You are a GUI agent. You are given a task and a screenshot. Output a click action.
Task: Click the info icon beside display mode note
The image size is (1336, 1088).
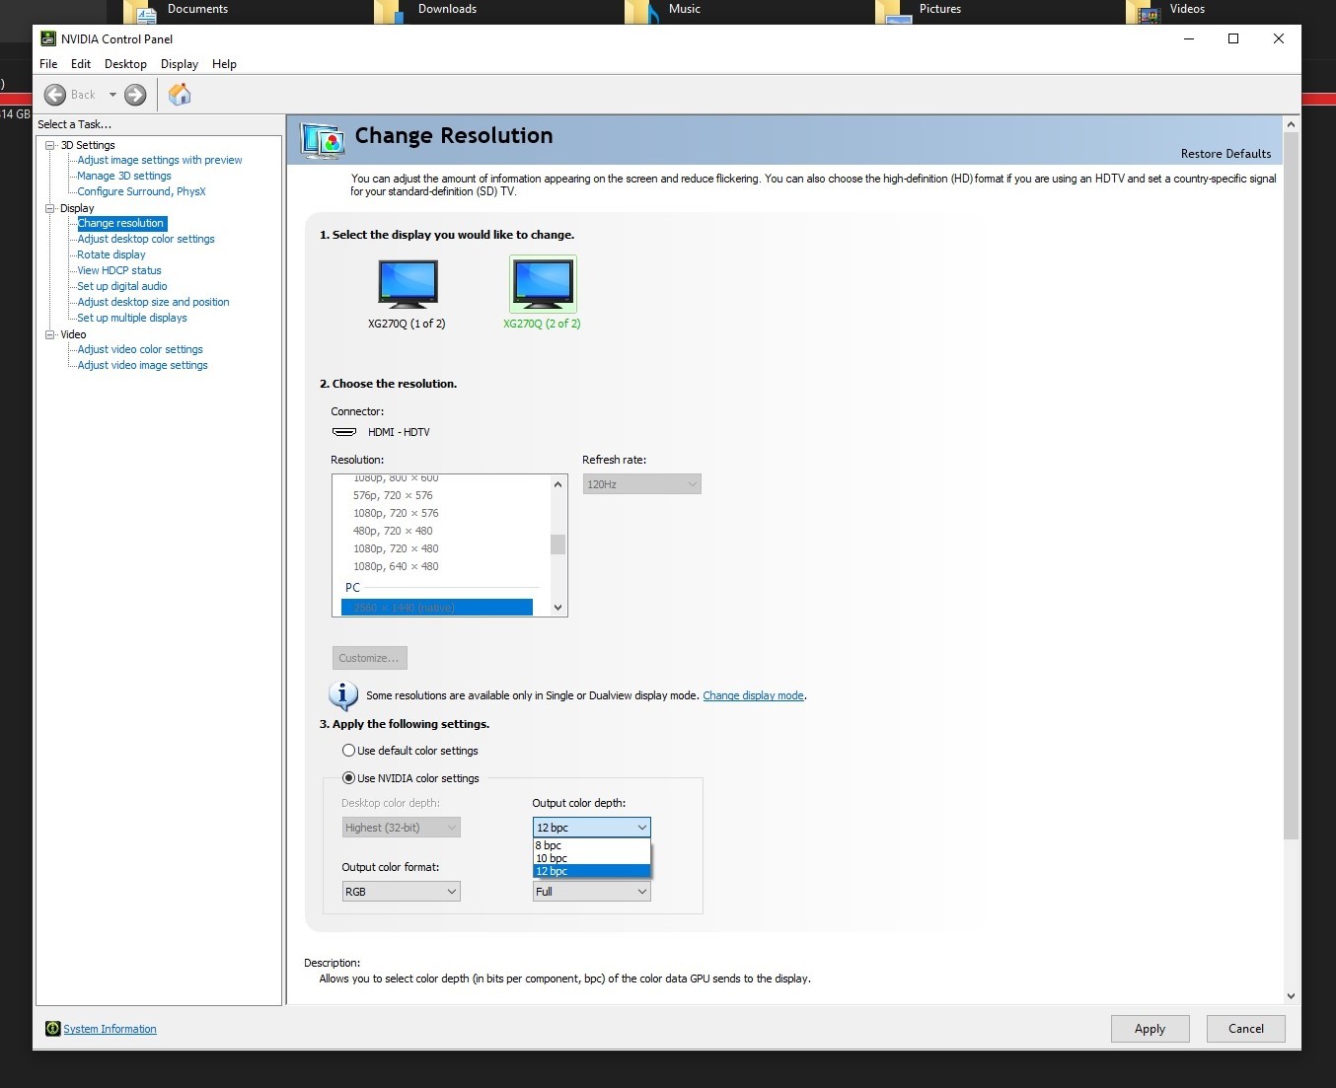[x=342, y=695]
